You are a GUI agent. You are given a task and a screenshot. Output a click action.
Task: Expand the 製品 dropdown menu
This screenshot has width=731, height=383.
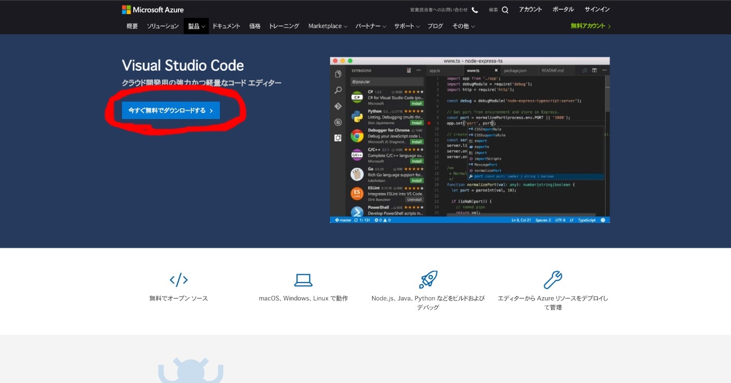[196, 26]
